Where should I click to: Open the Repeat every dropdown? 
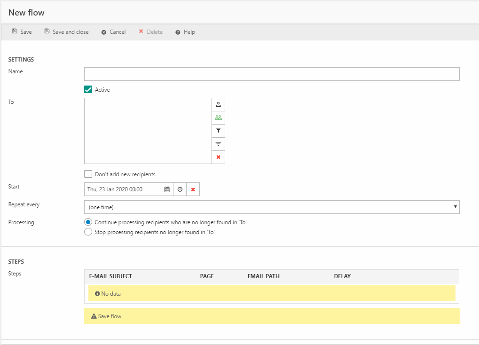[271, 207]
